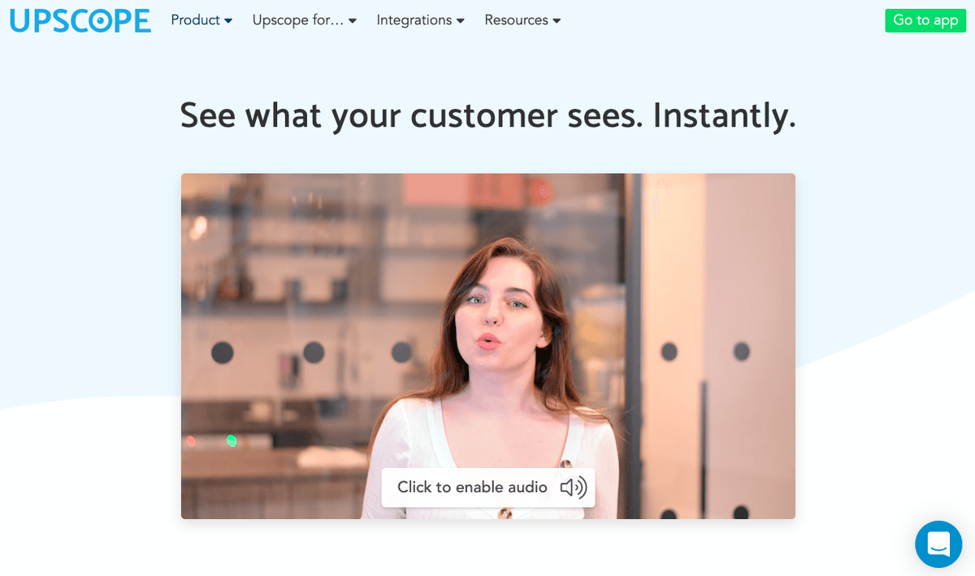The width and height of the screenshot is (975, 576).
Task: Click the Upscope logo
Action: 80,20
